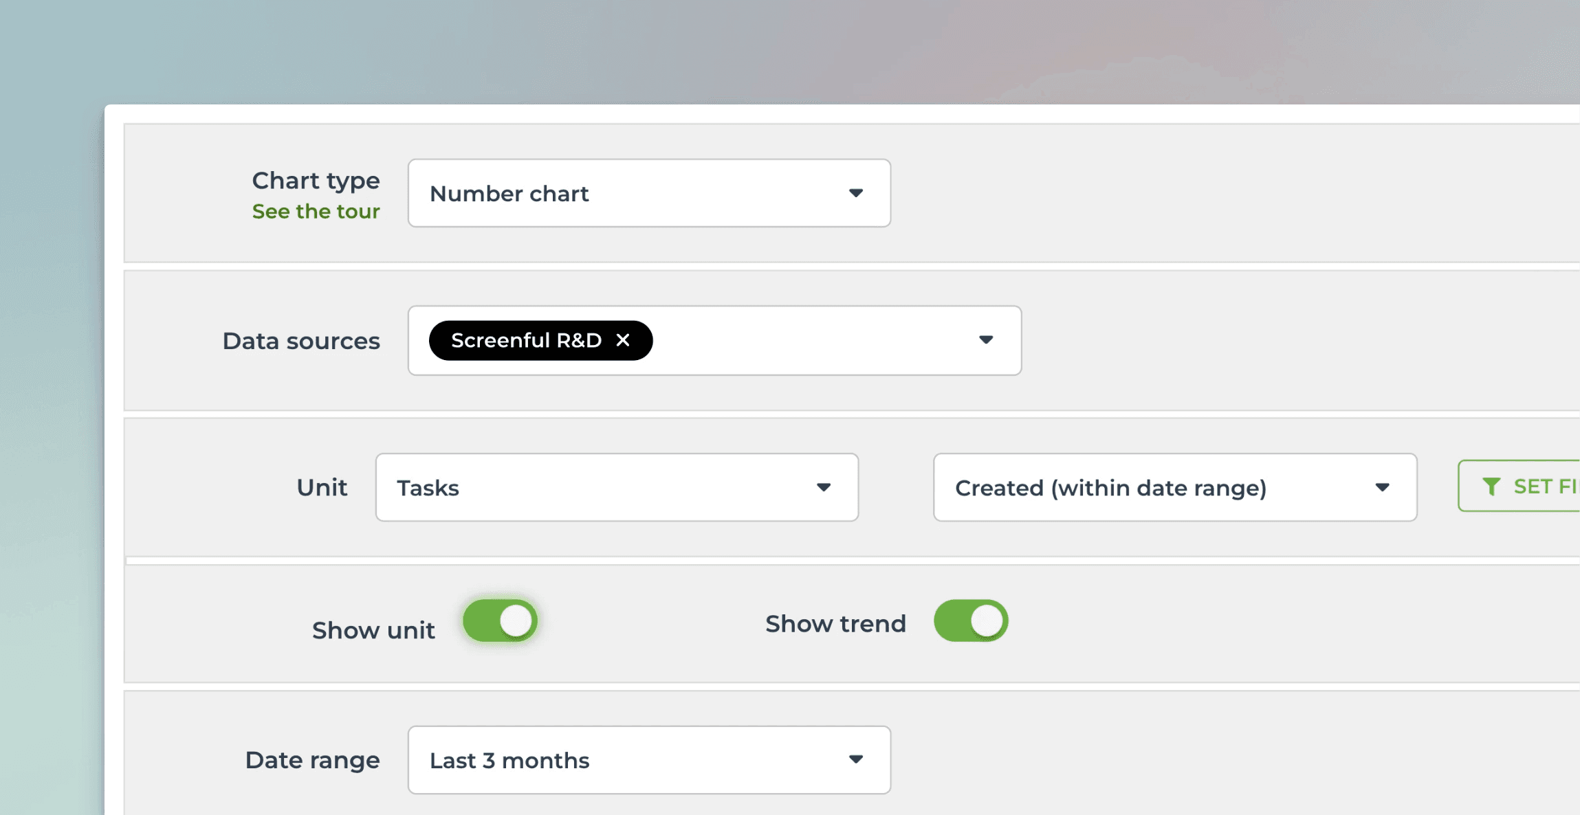Expand the chevron beside Last 3 months

(x=856, y=759)
